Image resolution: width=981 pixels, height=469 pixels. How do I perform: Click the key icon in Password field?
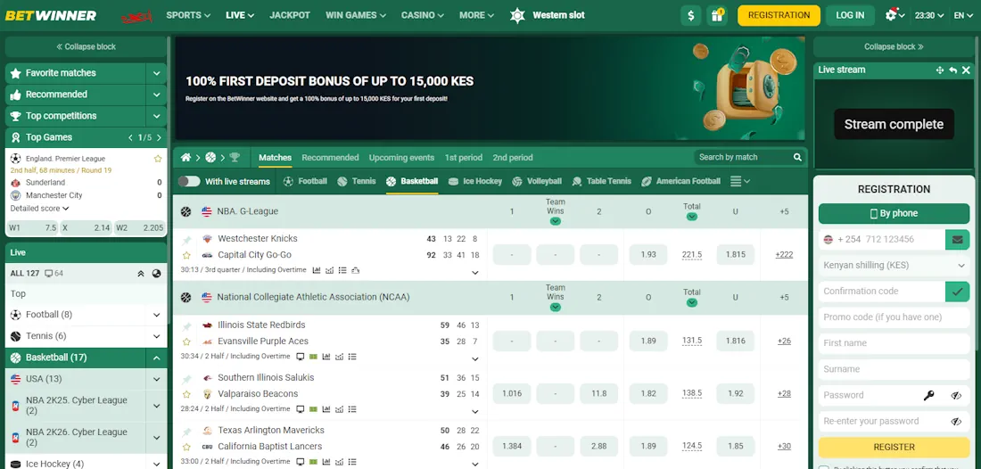[x=929, y=395]
